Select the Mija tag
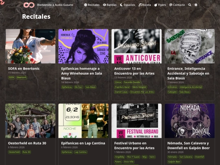The image size is (220, 165). [145, 157]
